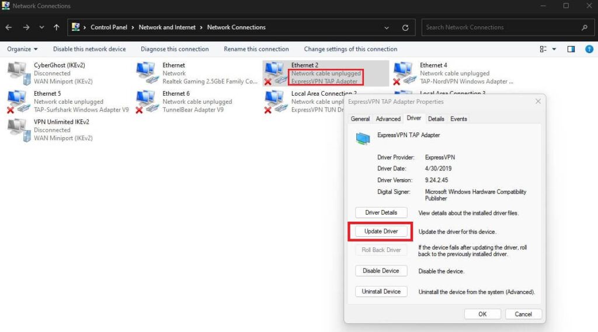This screenshot has width=598, height=332.
Task: Click the breadcrumb chevron after Network and Internet
Action: 201,27
